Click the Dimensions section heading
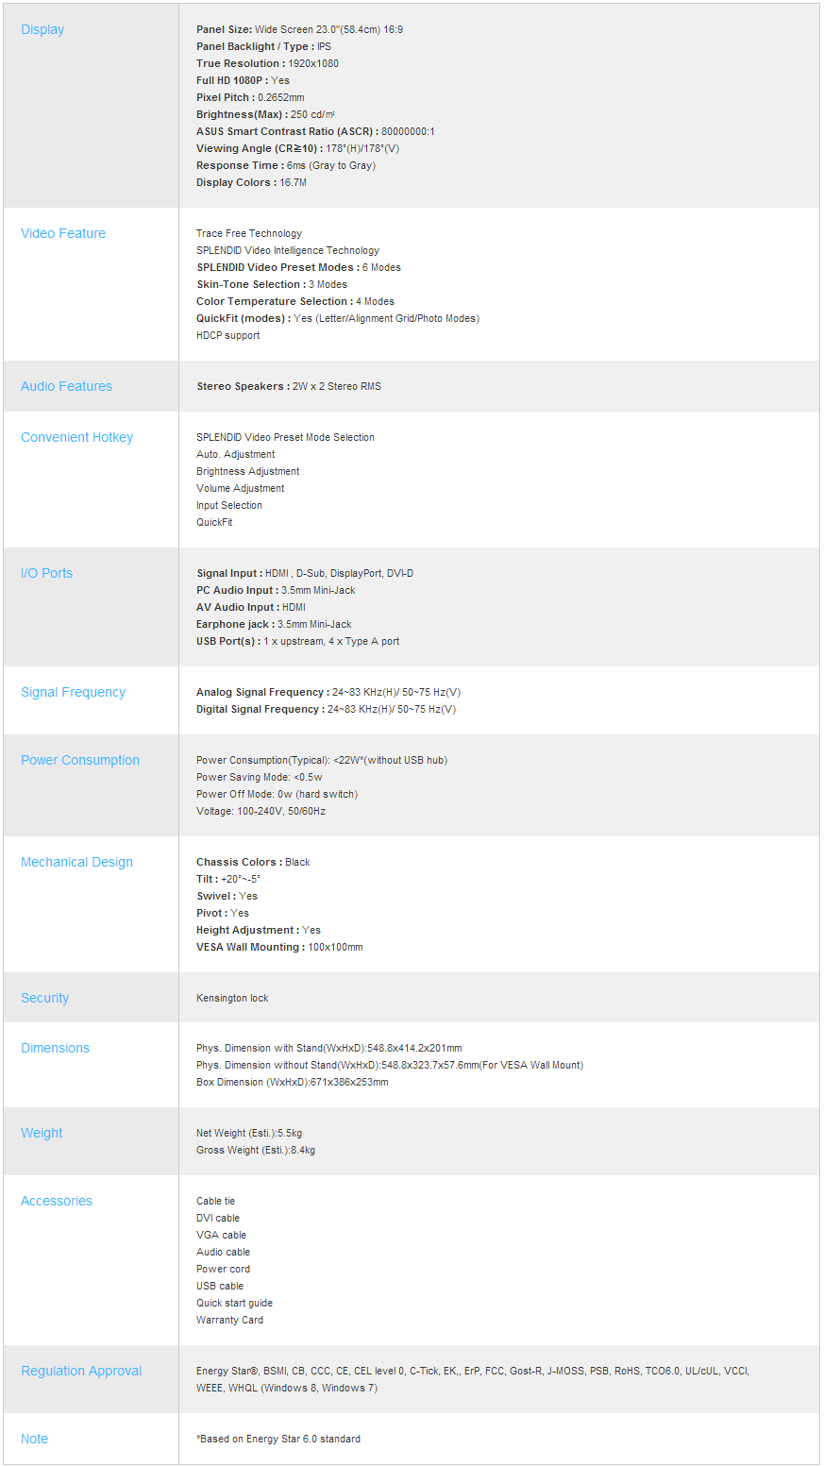 [x=55, y=1048]
